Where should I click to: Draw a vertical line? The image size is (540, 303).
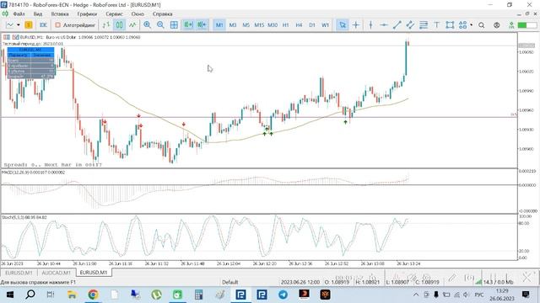pyautogui.click(x=370, y=25)
